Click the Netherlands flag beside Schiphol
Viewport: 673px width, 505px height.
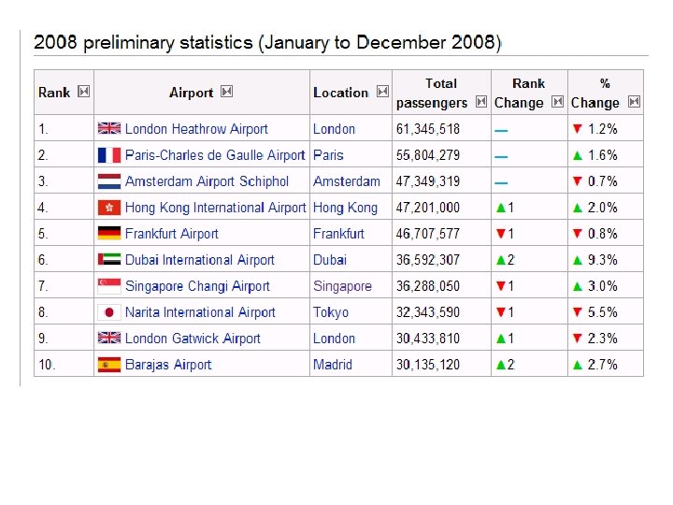[108, 181]
